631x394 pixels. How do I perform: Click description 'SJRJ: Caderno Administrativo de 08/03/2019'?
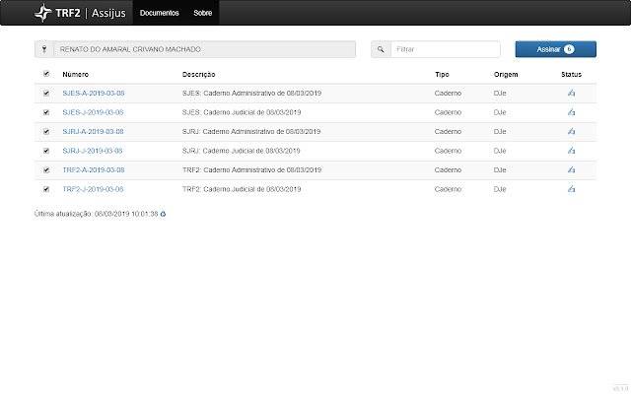coord(251,131)
